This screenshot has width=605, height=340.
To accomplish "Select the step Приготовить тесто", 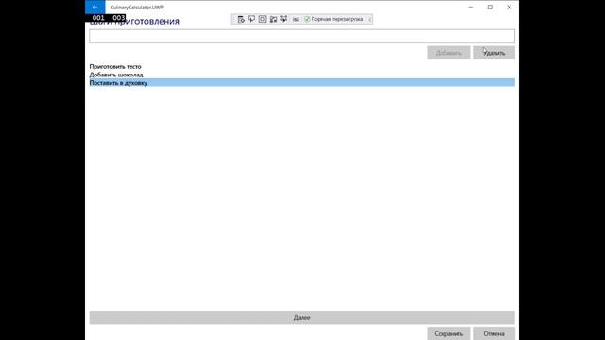I will pyautogui.click(x=302, y=67).
